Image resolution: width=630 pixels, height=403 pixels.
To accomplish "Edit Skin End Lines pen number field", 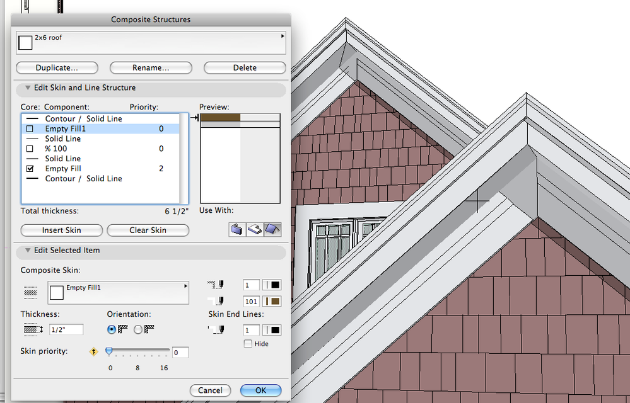I will tap(251, 330).
